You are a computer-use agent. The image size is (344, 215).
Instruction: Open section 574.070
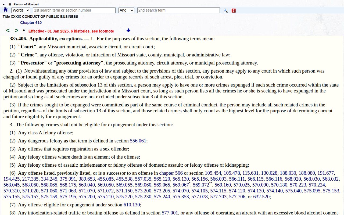coord(181,191)
